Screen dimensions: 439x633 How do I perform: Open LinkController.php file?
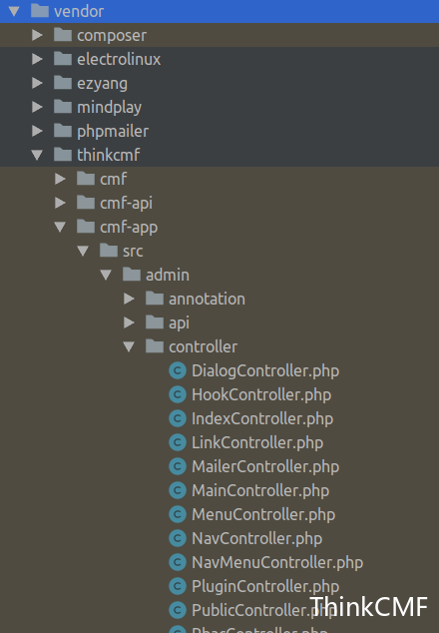tap(257, 443)
